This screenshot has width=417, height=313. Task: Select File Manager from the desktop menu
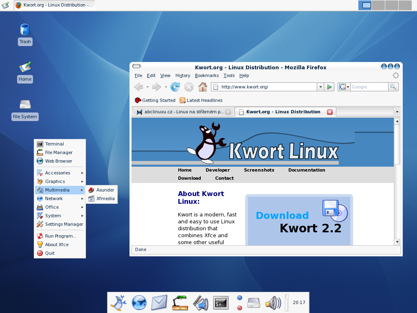tap(60, 152)
